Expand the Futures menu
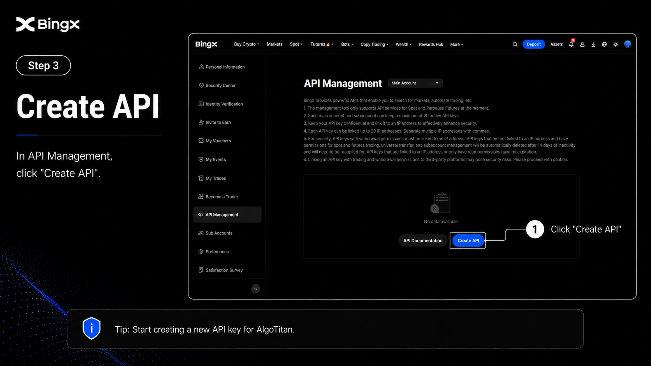 (322, 44)
